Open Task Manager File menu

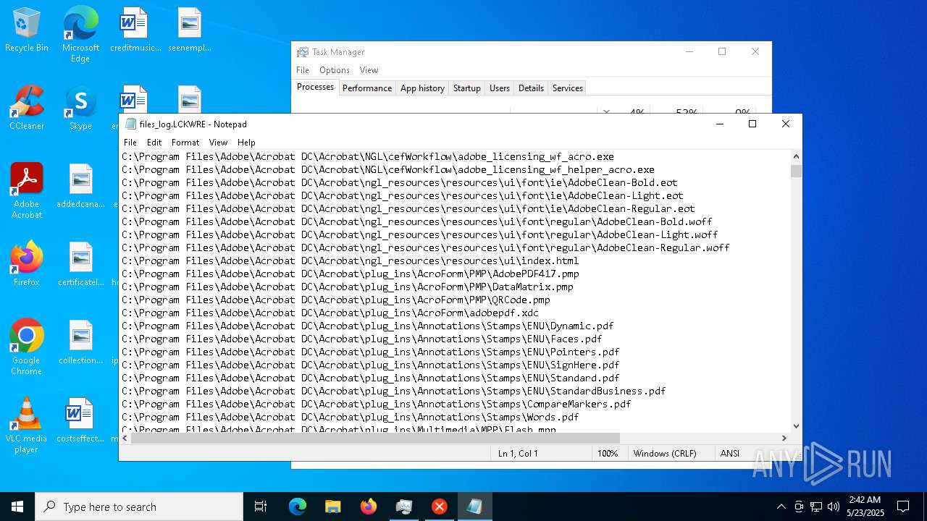pyautogui.click(x=303, y=70)
